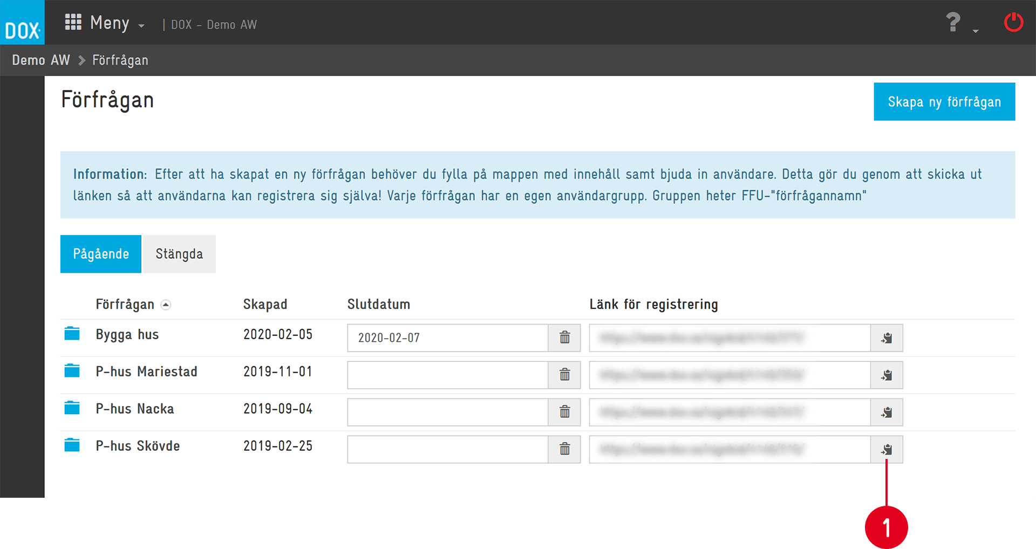Image resolution: width=1036 pixels, height=549 pixels.
Task: Expand the Meny dropdown arrow
Action: [141, 26]
